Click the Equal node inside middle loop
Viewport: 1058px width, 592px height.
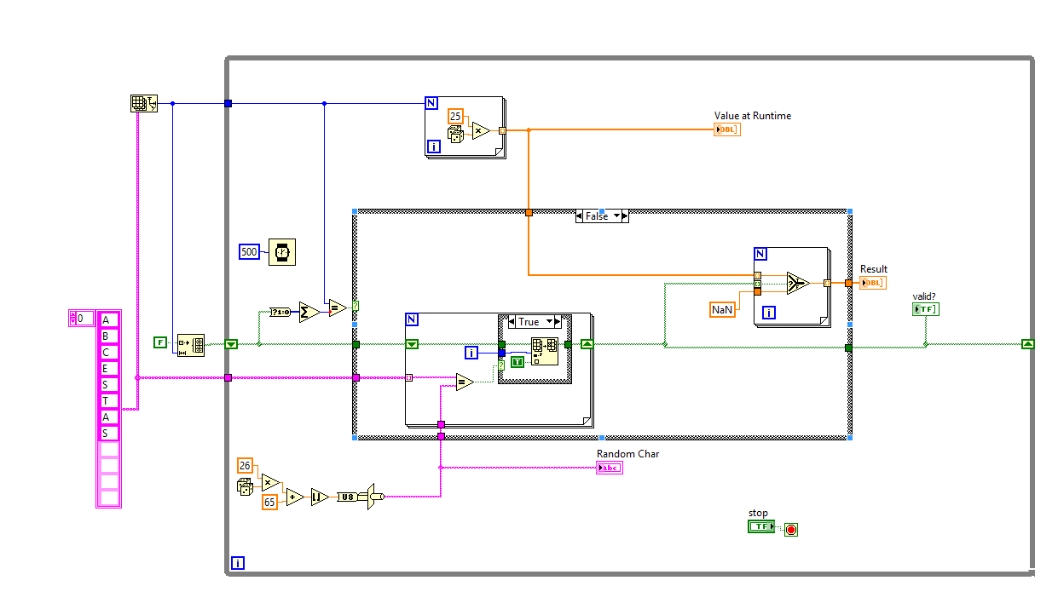pos(465,383)
